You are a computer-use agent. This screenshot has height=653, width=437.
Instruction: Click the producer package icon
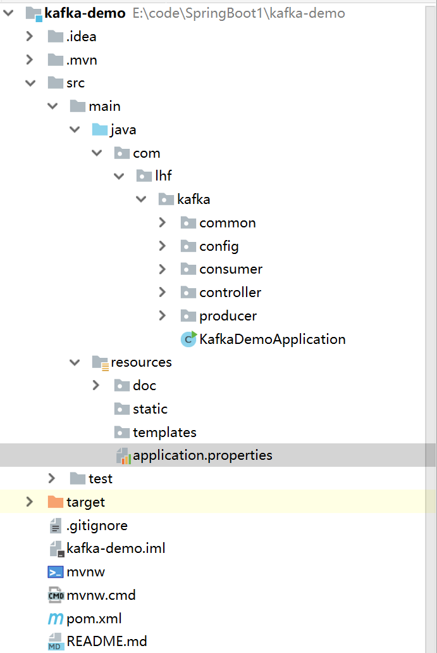[188, 315]
